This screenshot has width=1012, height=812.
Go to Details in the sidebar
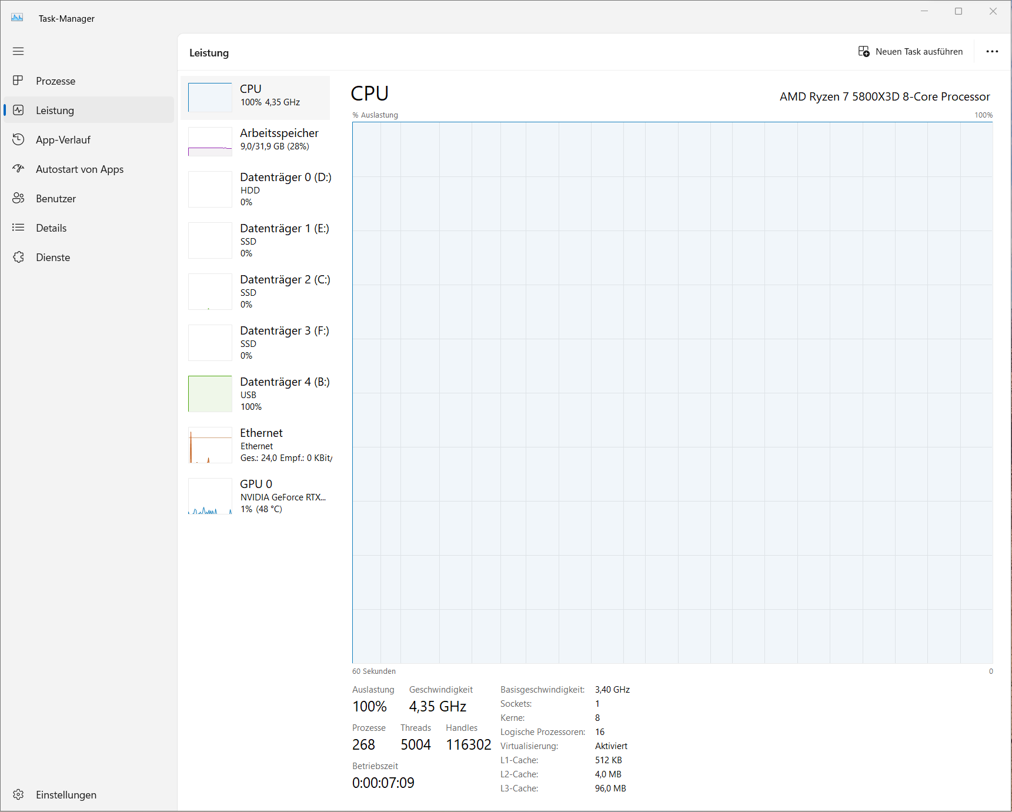[88, 228]
